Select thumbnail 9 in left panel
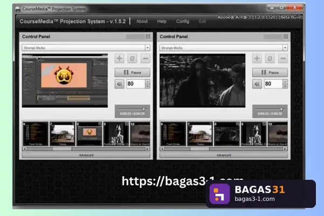324x216 pixels. (x=116, y=134)
